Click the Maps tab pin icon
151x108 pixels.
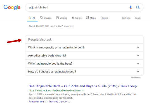click(x=87, y=18)
